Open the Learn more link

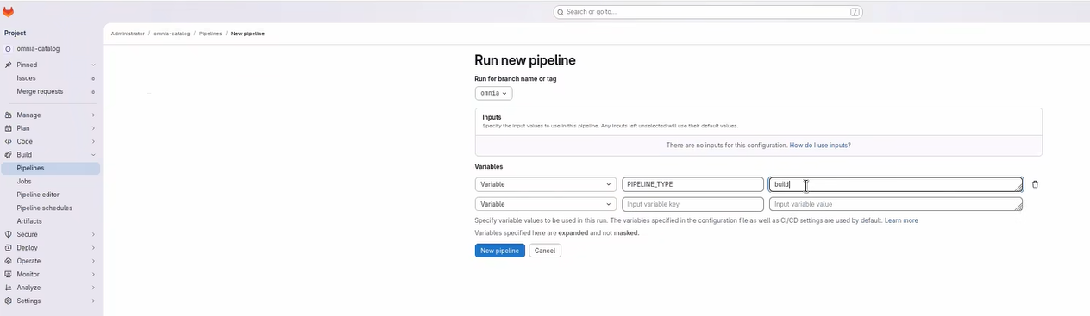click(901, 220)
